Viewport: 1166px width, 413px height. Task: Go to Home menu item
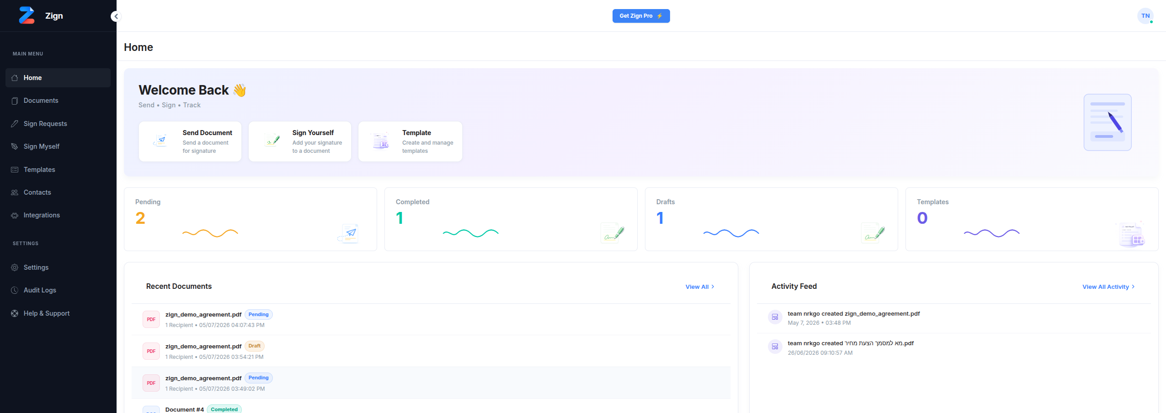coord(58,78)
